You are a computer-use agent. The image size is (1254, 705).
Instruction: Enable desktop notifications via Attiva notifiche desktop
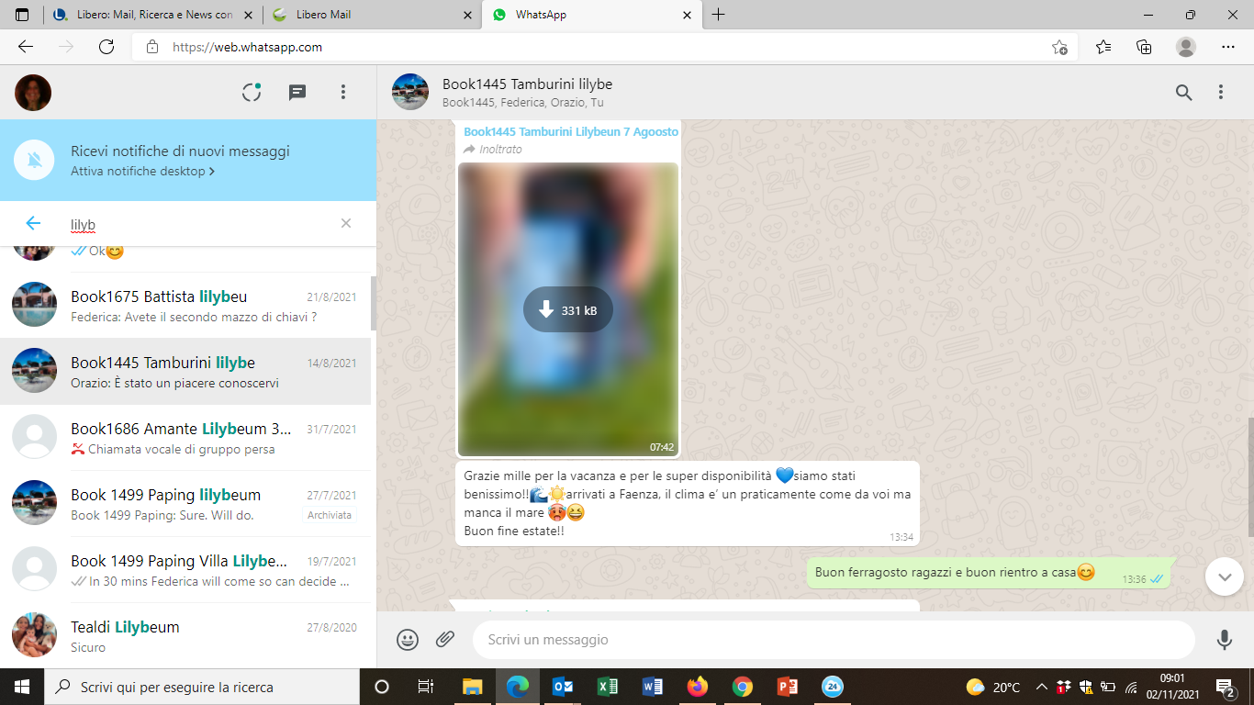142,172
